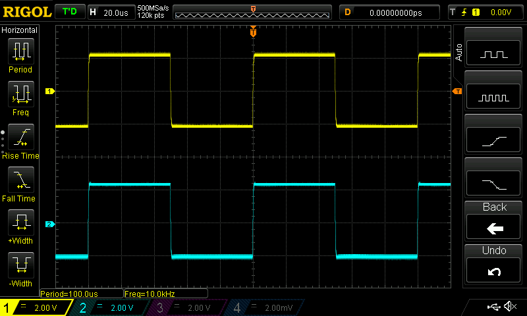Viewport: 527px width, 316px height.
Task: Select the -Width measurement icon
Action: [x=21, y=265]
